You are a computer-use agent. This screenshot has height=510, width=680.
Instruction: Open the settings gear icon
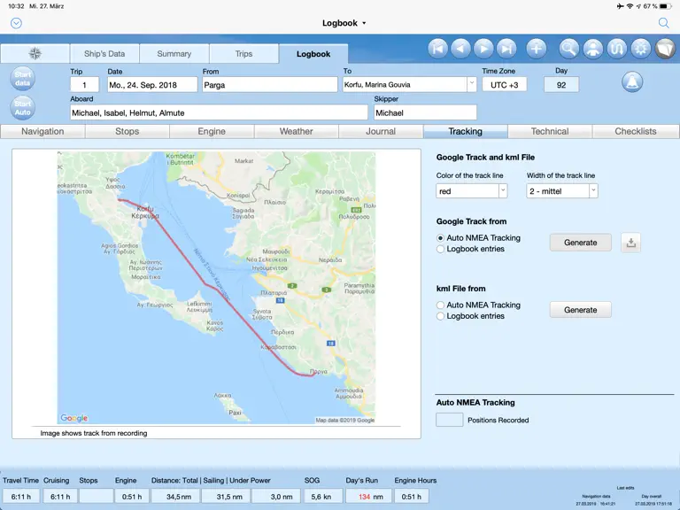(640, 49)
